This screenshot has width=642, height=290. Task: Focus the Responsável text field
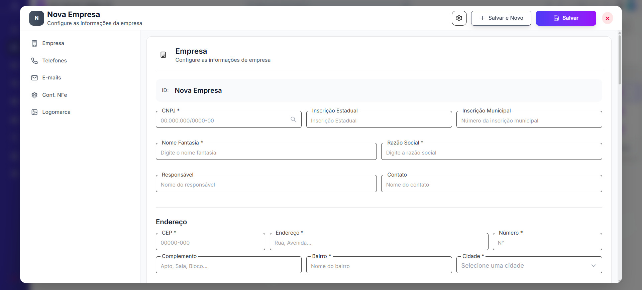(x=266, y=185)
